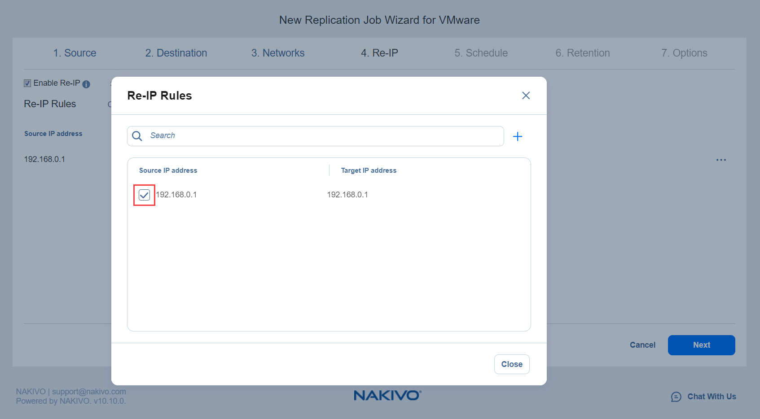Select the Options step
Viewport: 760px width, 419px height.
[x=684, y=53]
